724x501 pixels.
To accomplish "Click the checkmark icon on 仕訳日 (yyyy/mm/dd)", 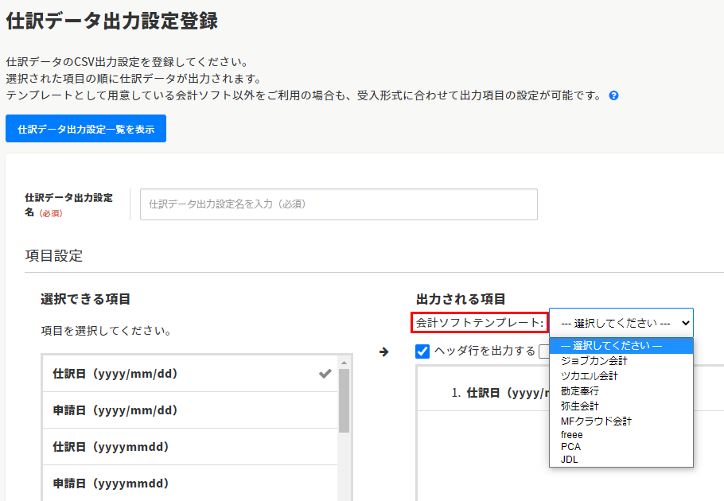I will pos(325,374).
